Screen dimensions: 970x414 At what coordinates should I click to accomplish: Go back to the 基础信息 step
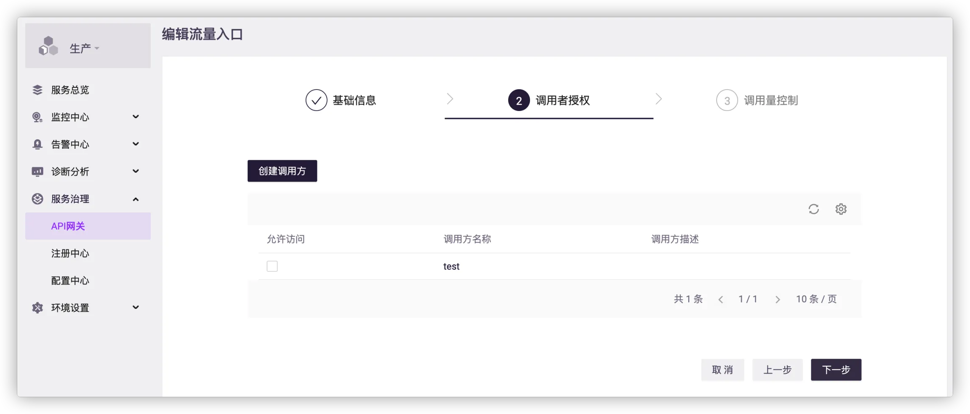point(341,100)
